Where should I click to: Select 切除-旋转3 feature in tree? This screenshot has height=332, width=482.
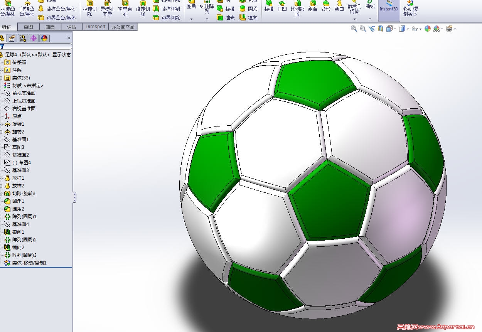coord(20,193)
